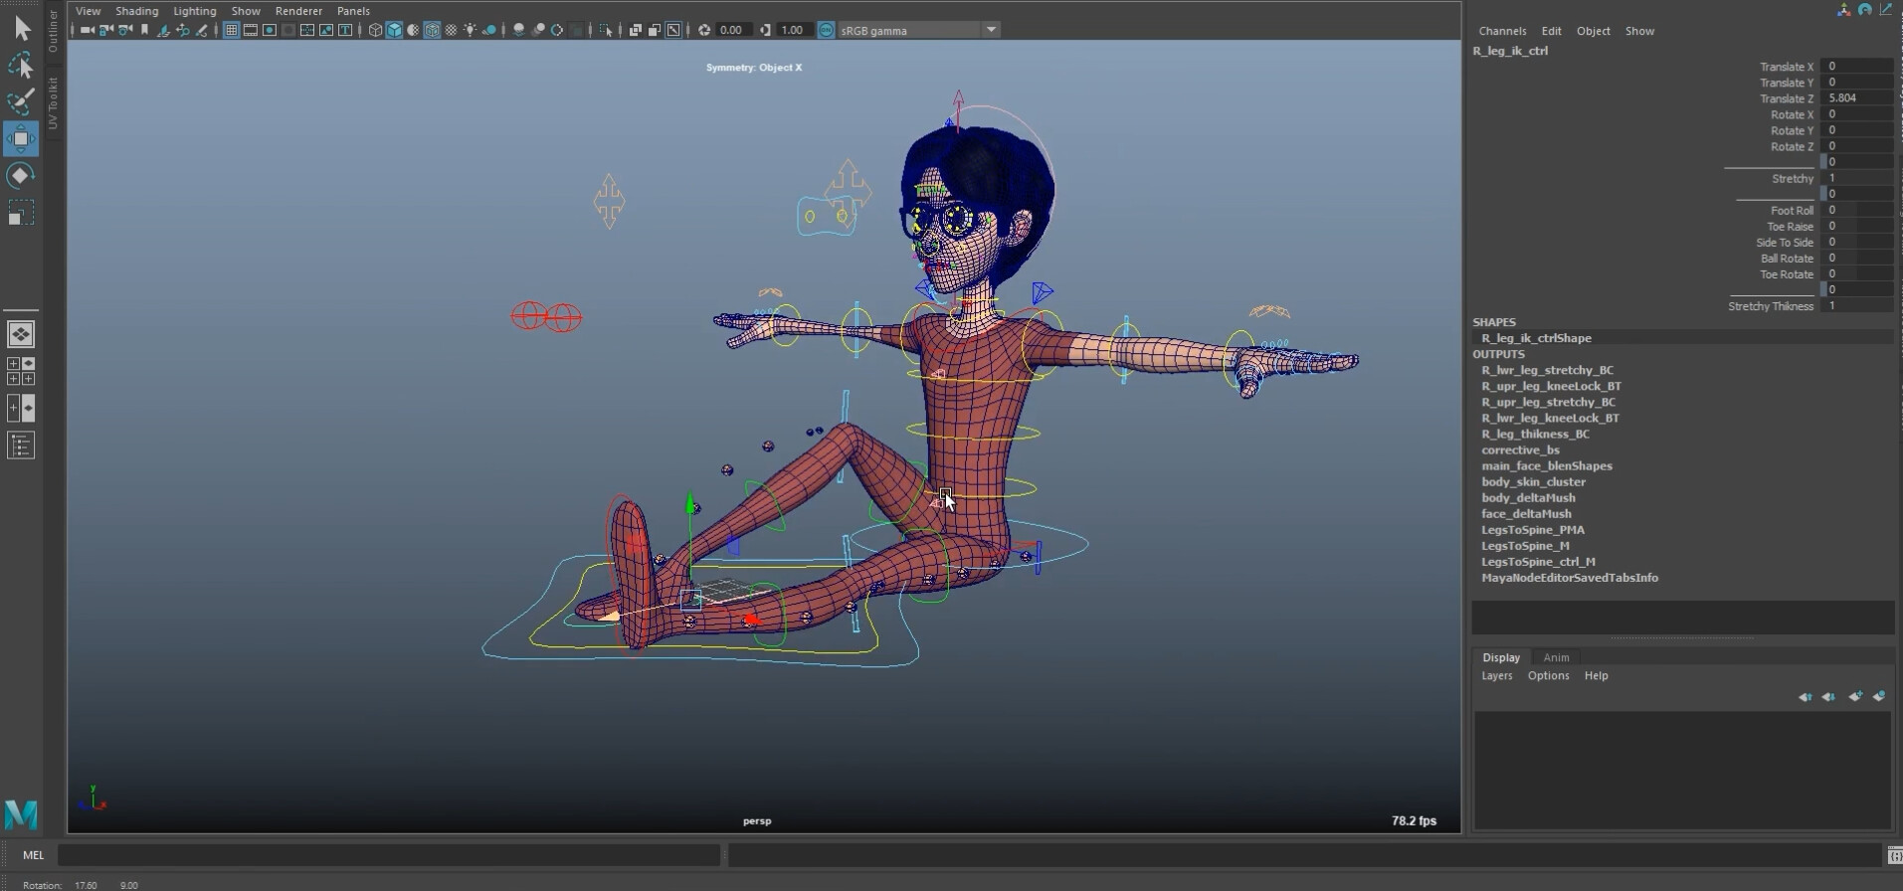Move selected layer down
The image size is (1903, 891).
click(x=1828, y=697)
